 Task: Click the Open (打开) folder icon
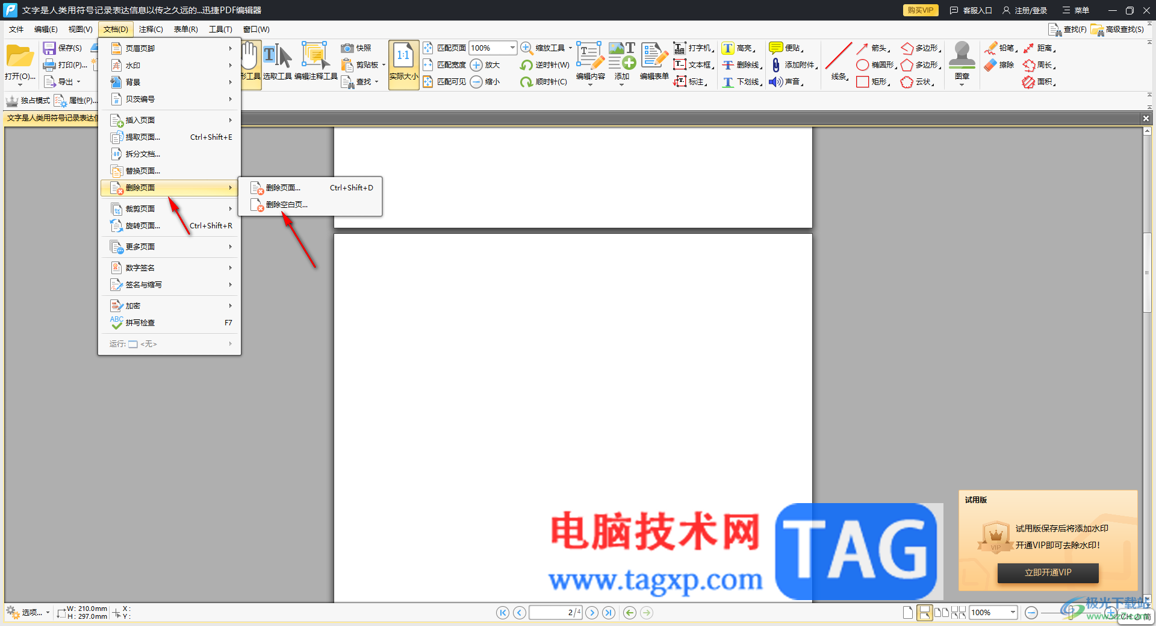[x=20, y=56]
